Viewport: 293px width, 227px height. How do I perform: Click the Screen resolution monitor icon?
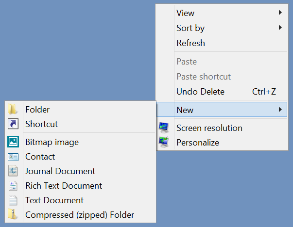point(164,128)
